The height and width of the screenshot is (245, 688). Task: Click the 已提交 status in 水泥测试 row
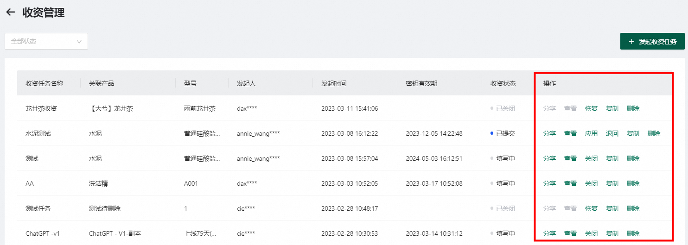(503, 133)
